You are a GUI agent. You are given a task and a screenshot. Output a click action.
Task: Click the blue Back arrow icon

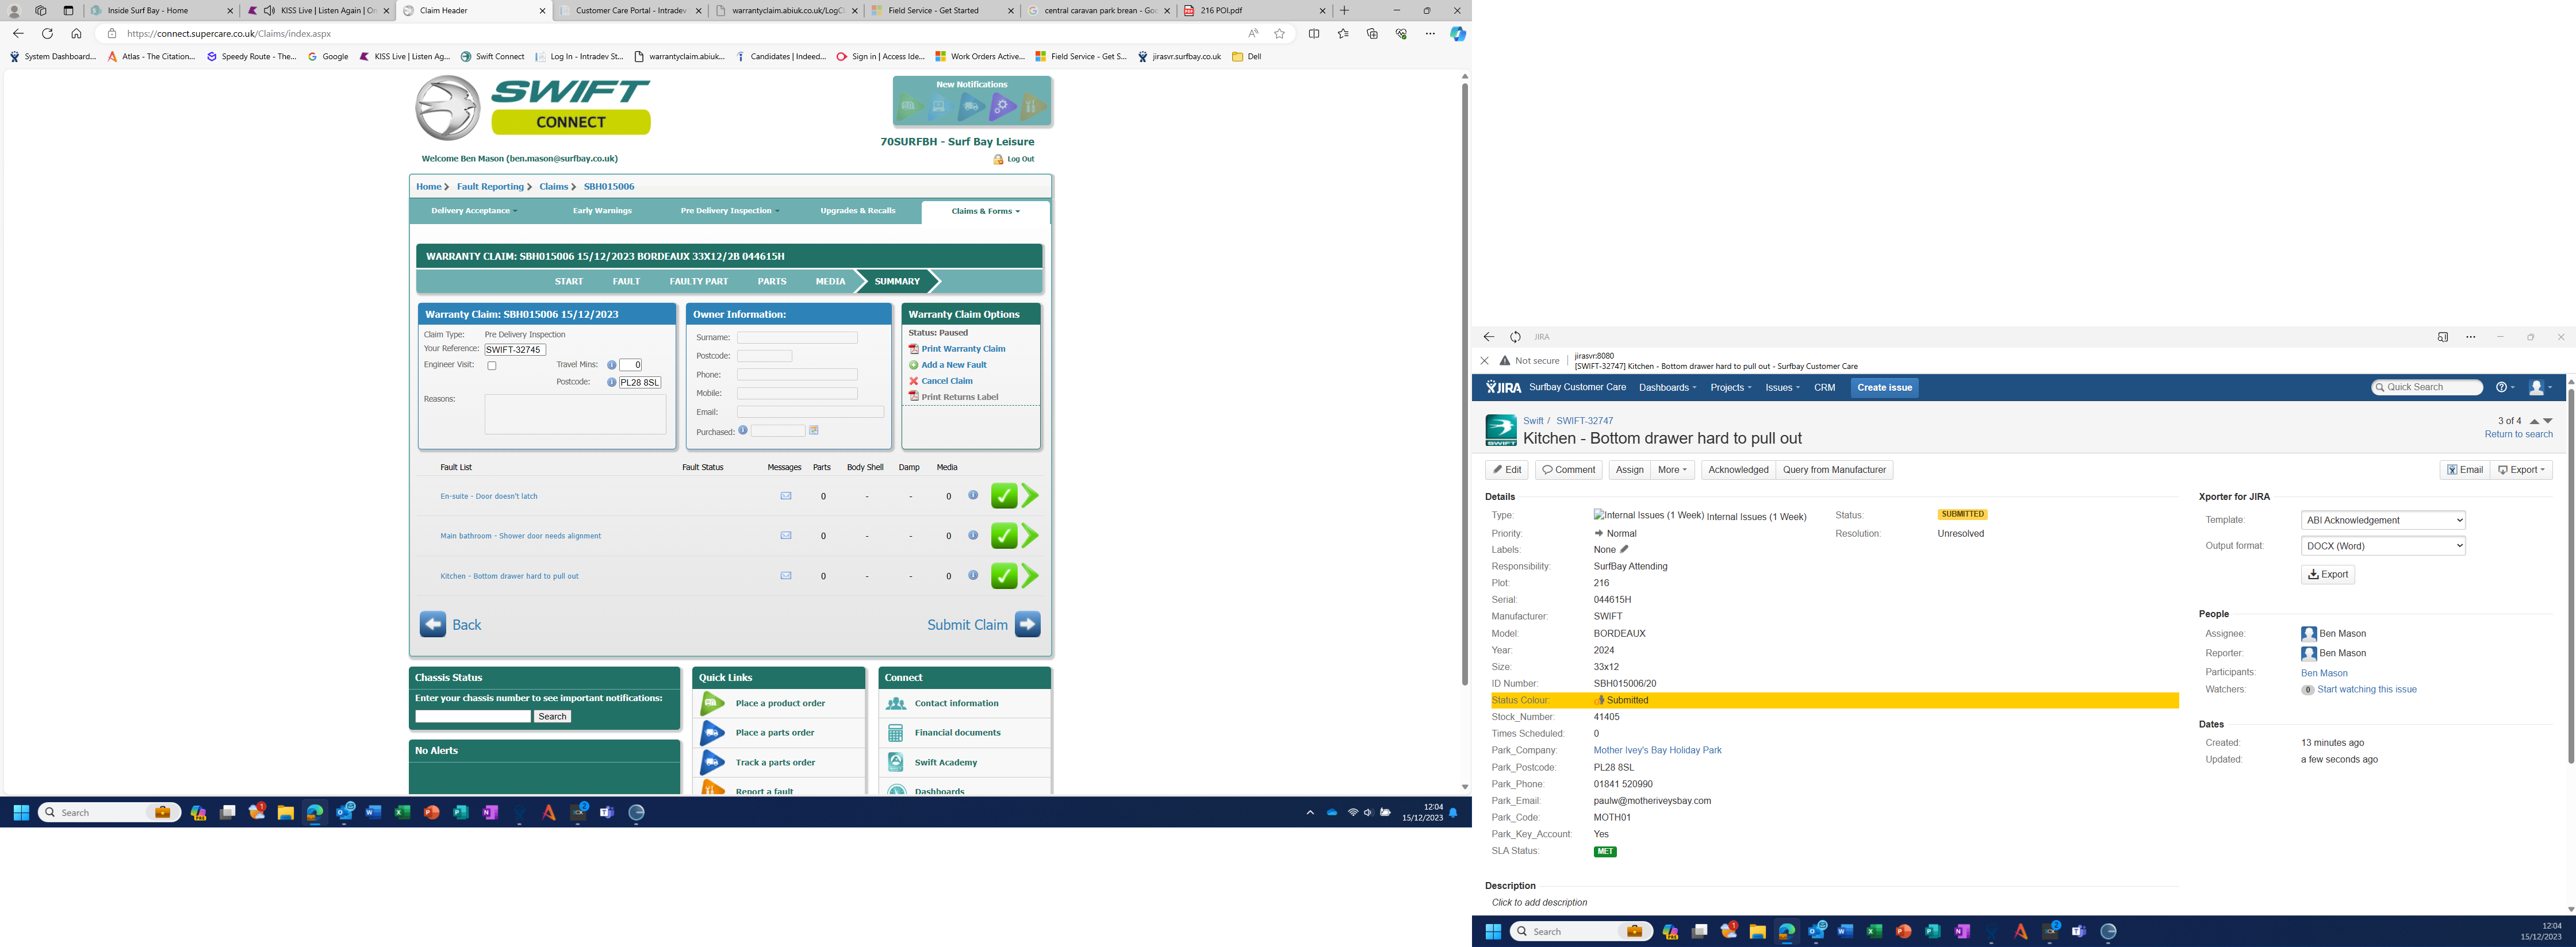click(433, 624)
